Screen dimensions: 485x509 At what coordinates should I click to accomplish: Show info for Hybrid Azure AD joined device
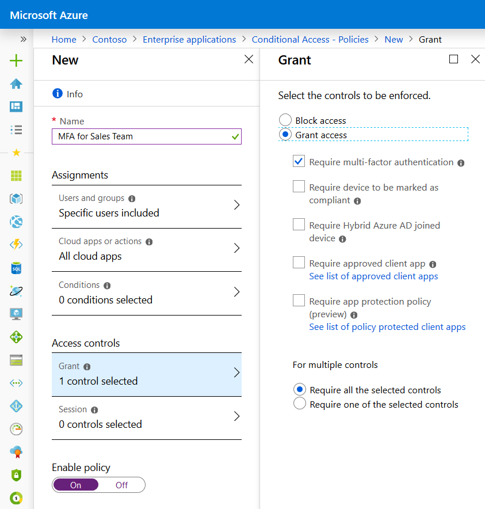[342, 239]
